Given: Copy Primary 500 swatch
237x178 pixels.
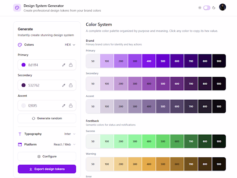Looking at the screenshot, I should (163, 61).
